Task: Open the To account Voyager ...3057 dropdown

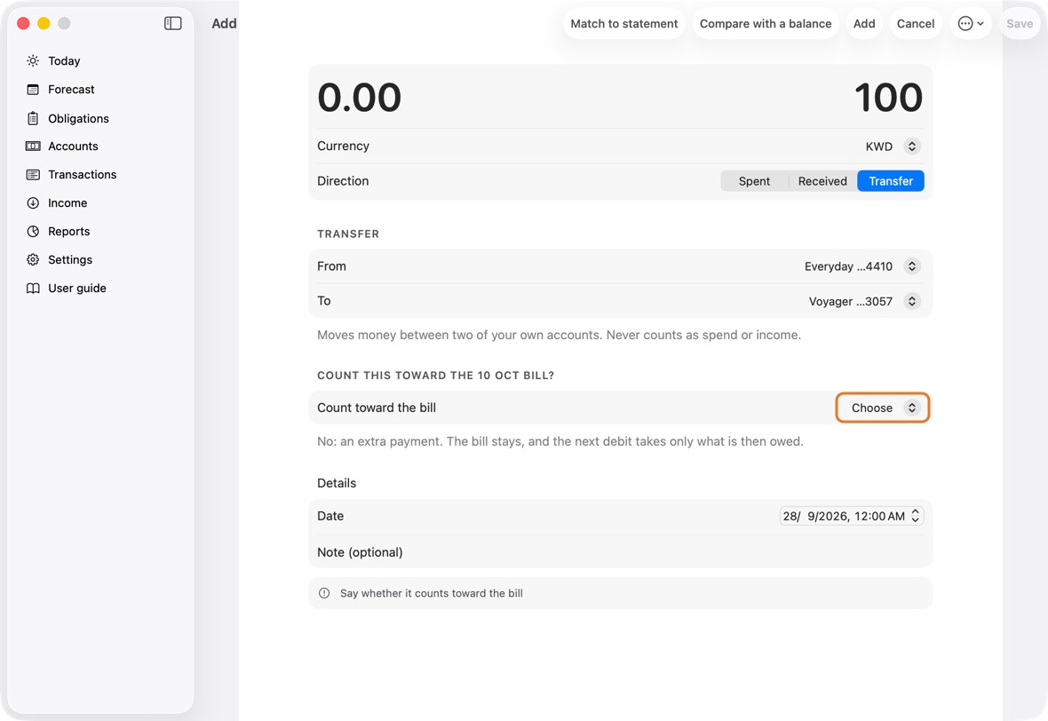Action: click(864, 301)
